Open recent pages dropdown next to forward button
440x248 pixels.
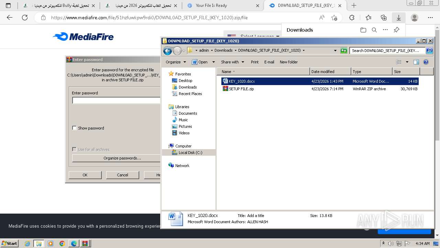[184, 51]
